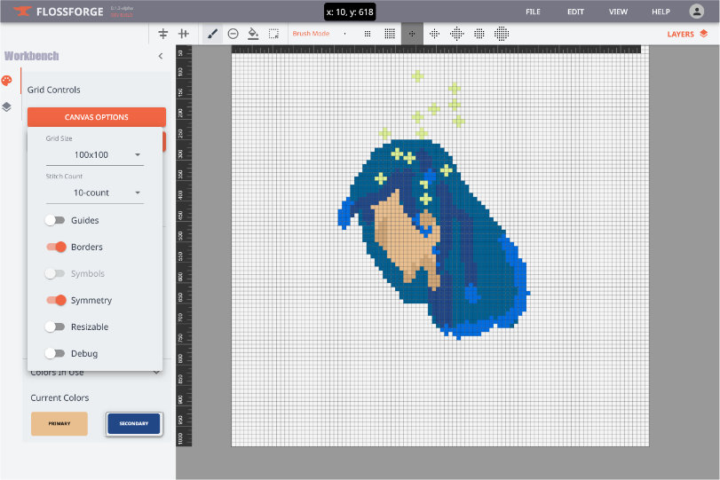This screenshot has height=480, width=720.
Task: Open the View menu
Action: click(618, 12)
